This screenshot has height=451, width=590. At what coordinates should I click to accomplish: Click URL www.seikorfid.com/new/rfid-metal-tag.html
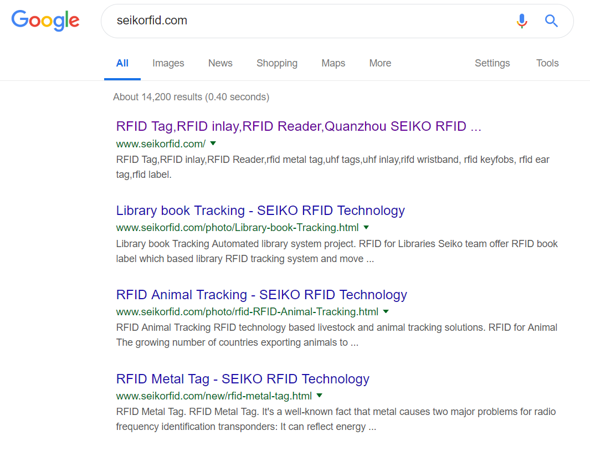[x=214, y=396]
